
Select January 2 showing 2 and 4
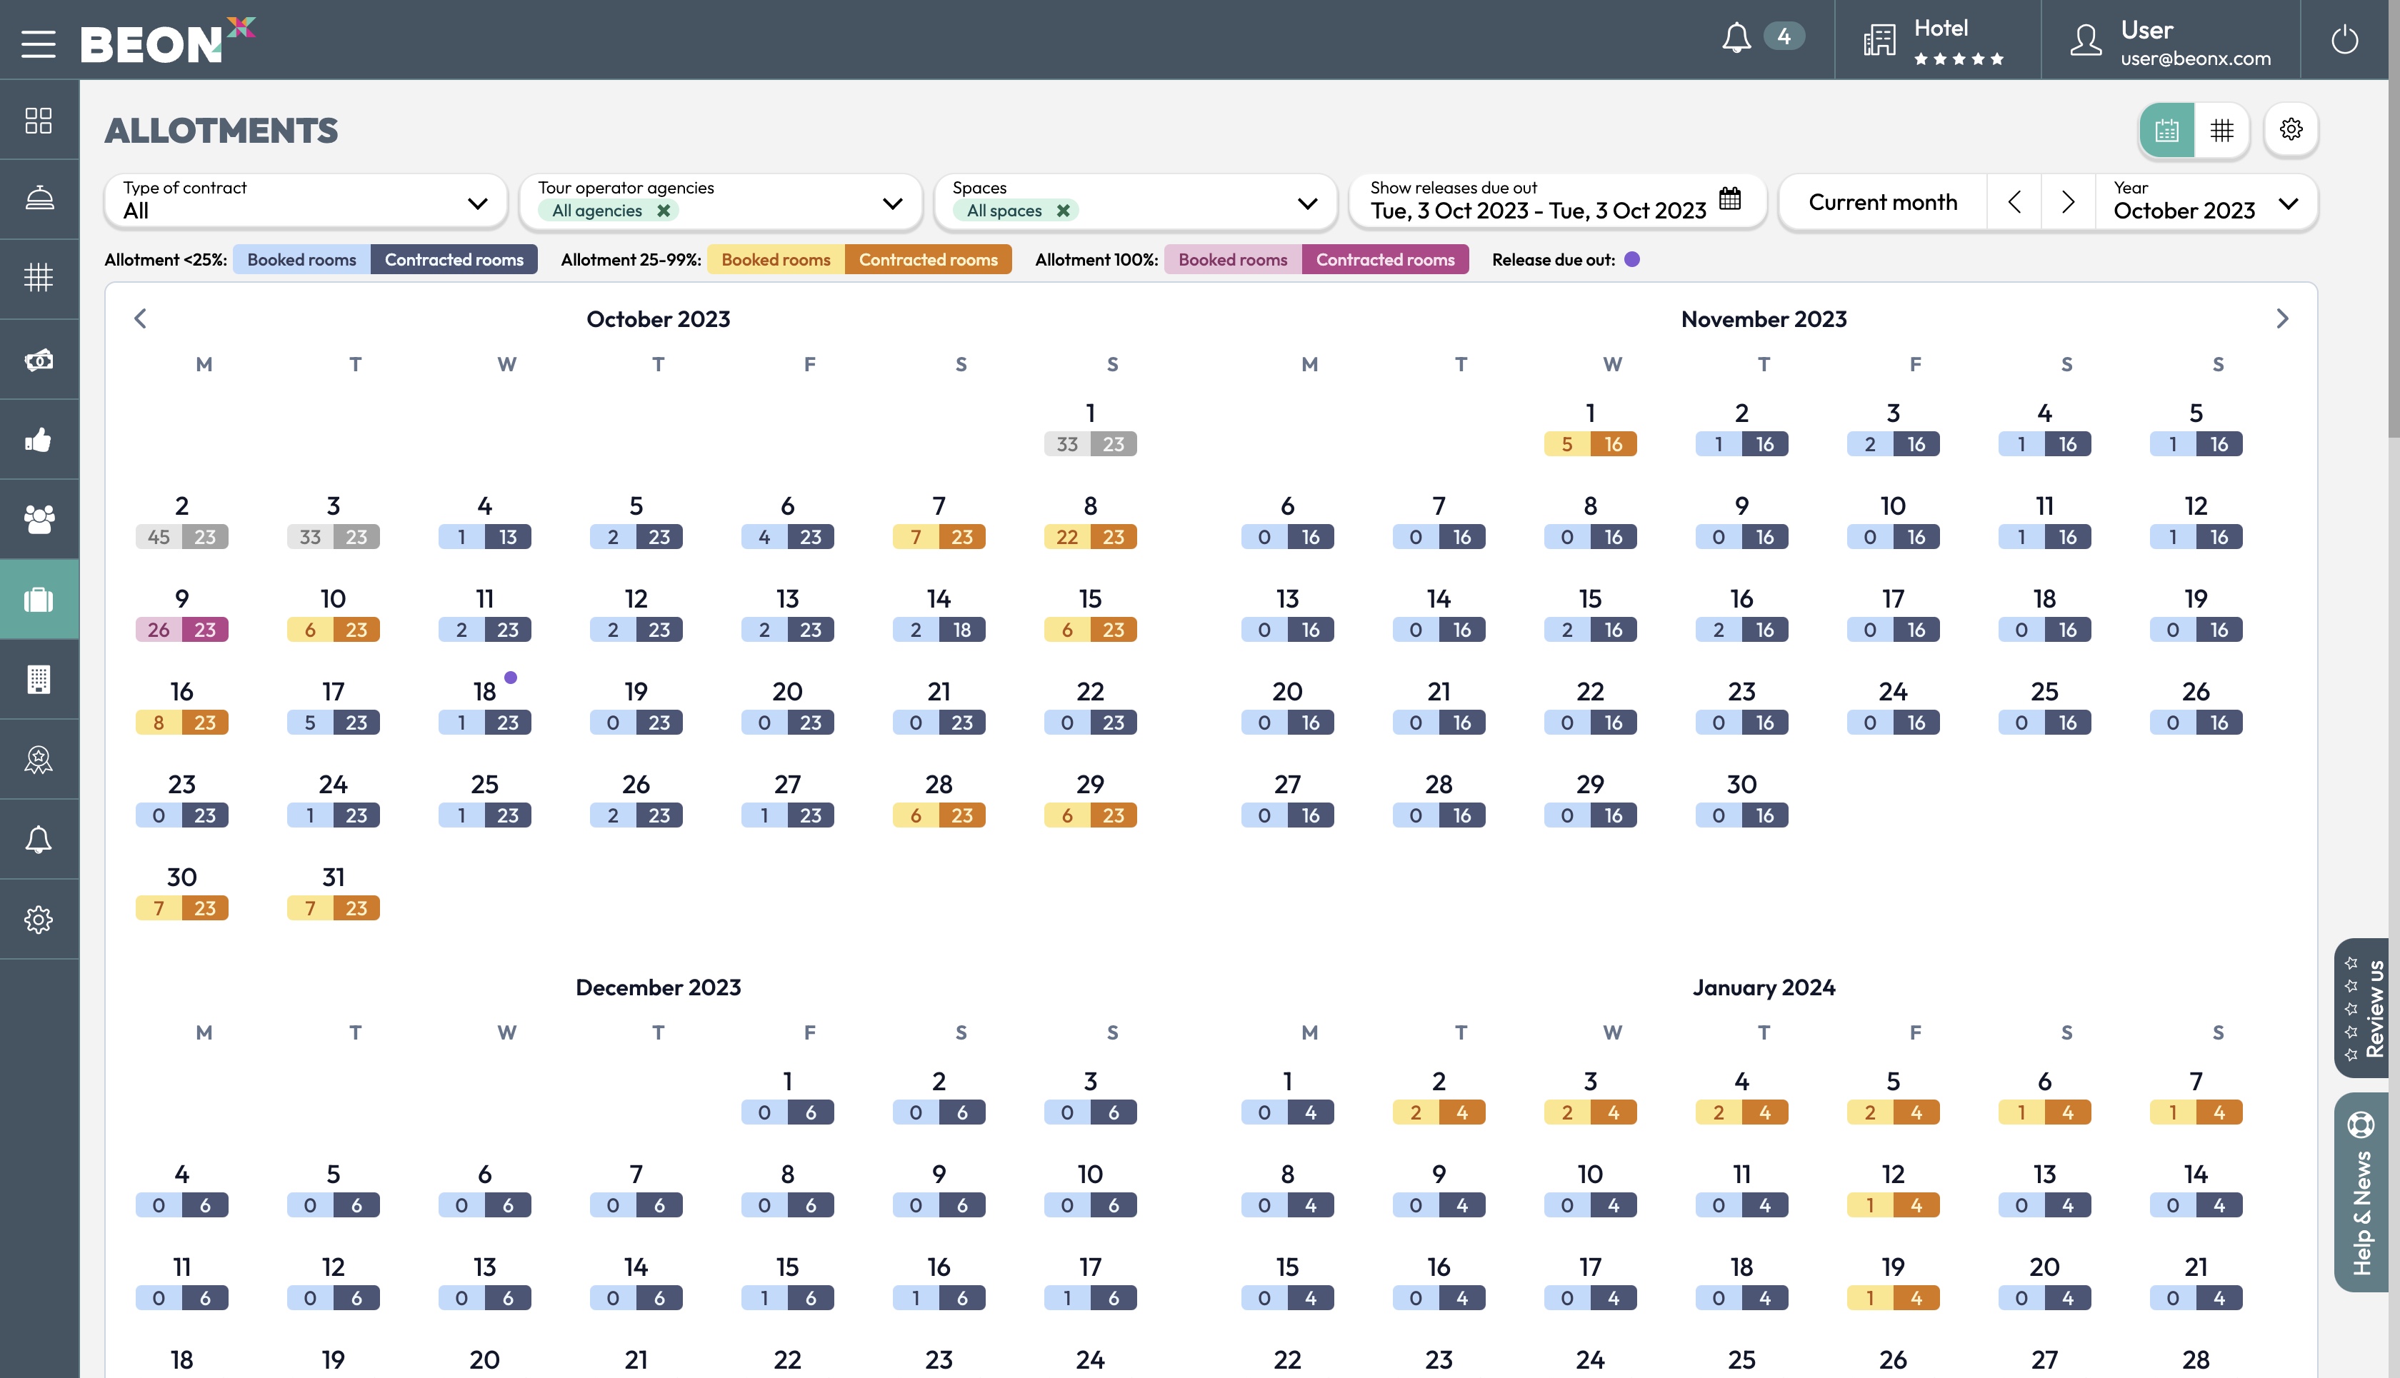1439,1097
